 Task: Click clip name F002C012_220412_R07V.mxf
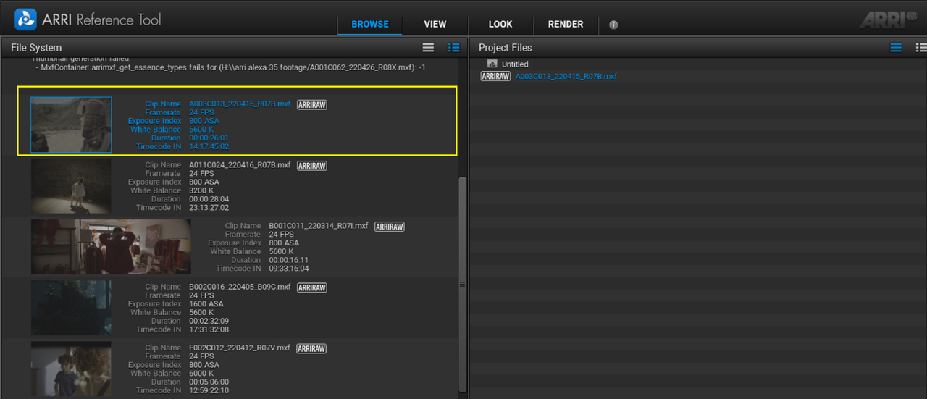240,348
